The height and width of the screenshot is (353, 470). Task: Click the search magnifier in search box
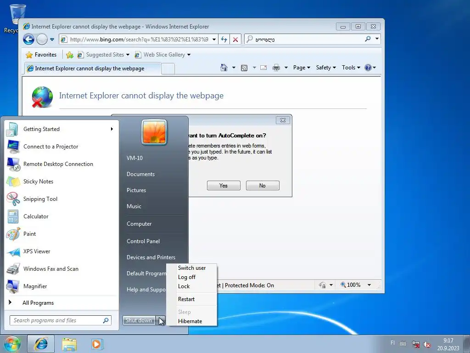[x=368, y=39]
